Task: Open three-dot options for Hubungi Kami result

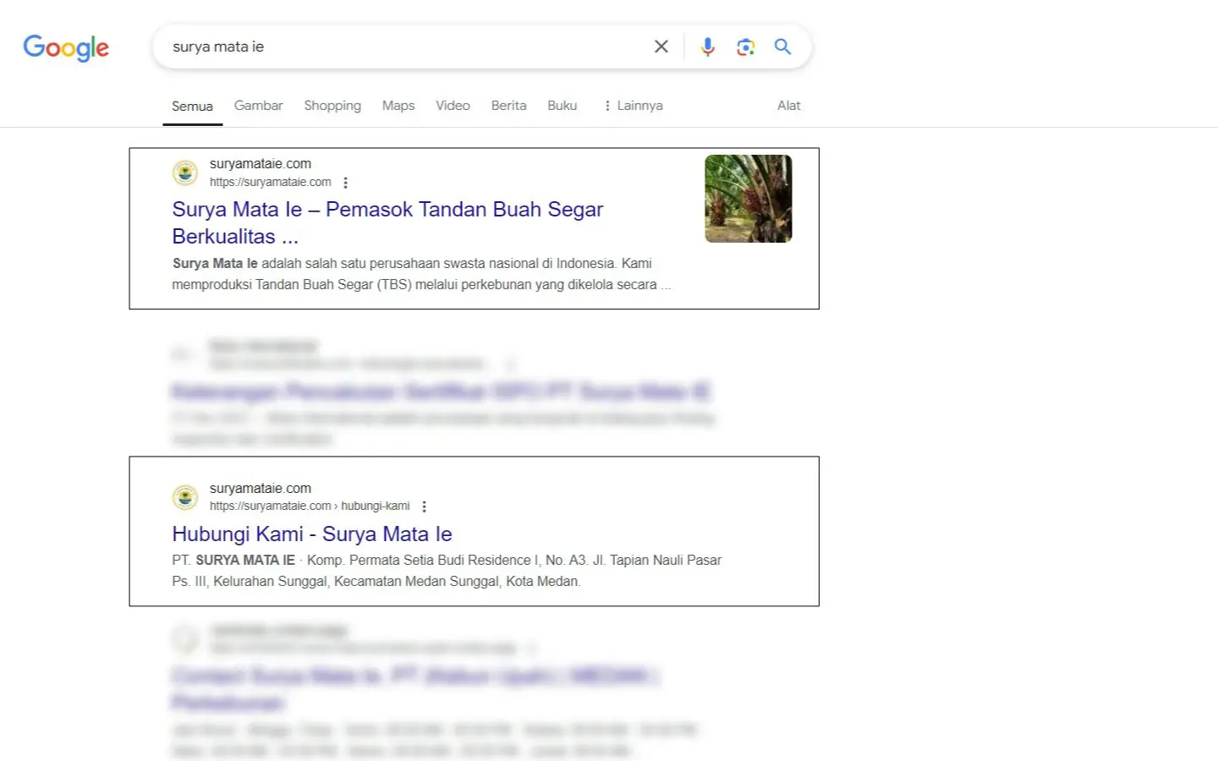Action: (424, 506)
